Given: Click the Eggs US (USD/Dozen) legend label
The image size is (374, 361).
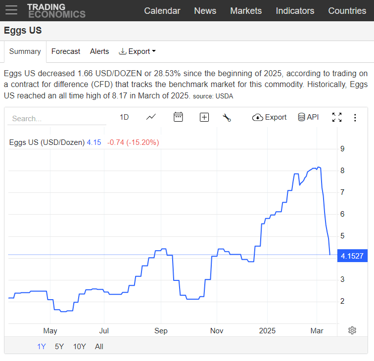Looking at the screenshot, I should pyautogui.click(x=47, y=142).
